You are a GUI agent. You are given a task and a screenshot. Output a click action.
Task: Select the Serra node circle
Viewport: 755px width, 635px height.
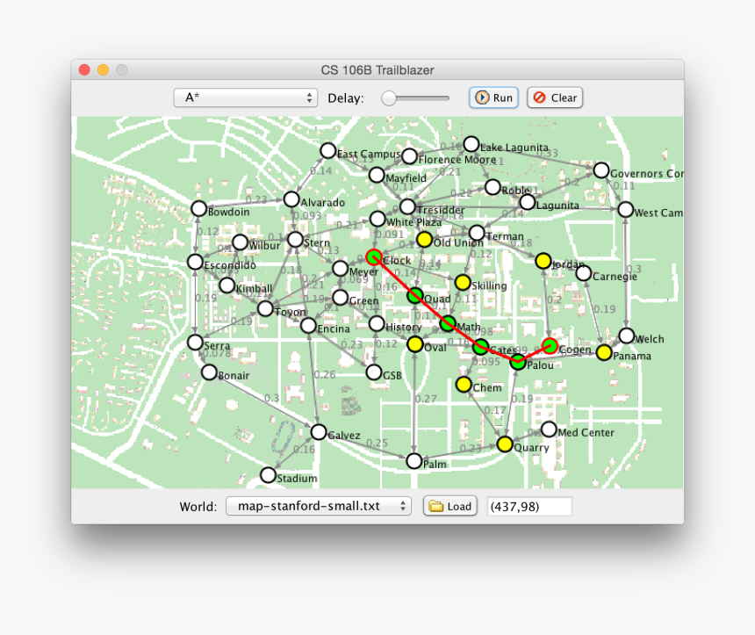tap(196, 343)
